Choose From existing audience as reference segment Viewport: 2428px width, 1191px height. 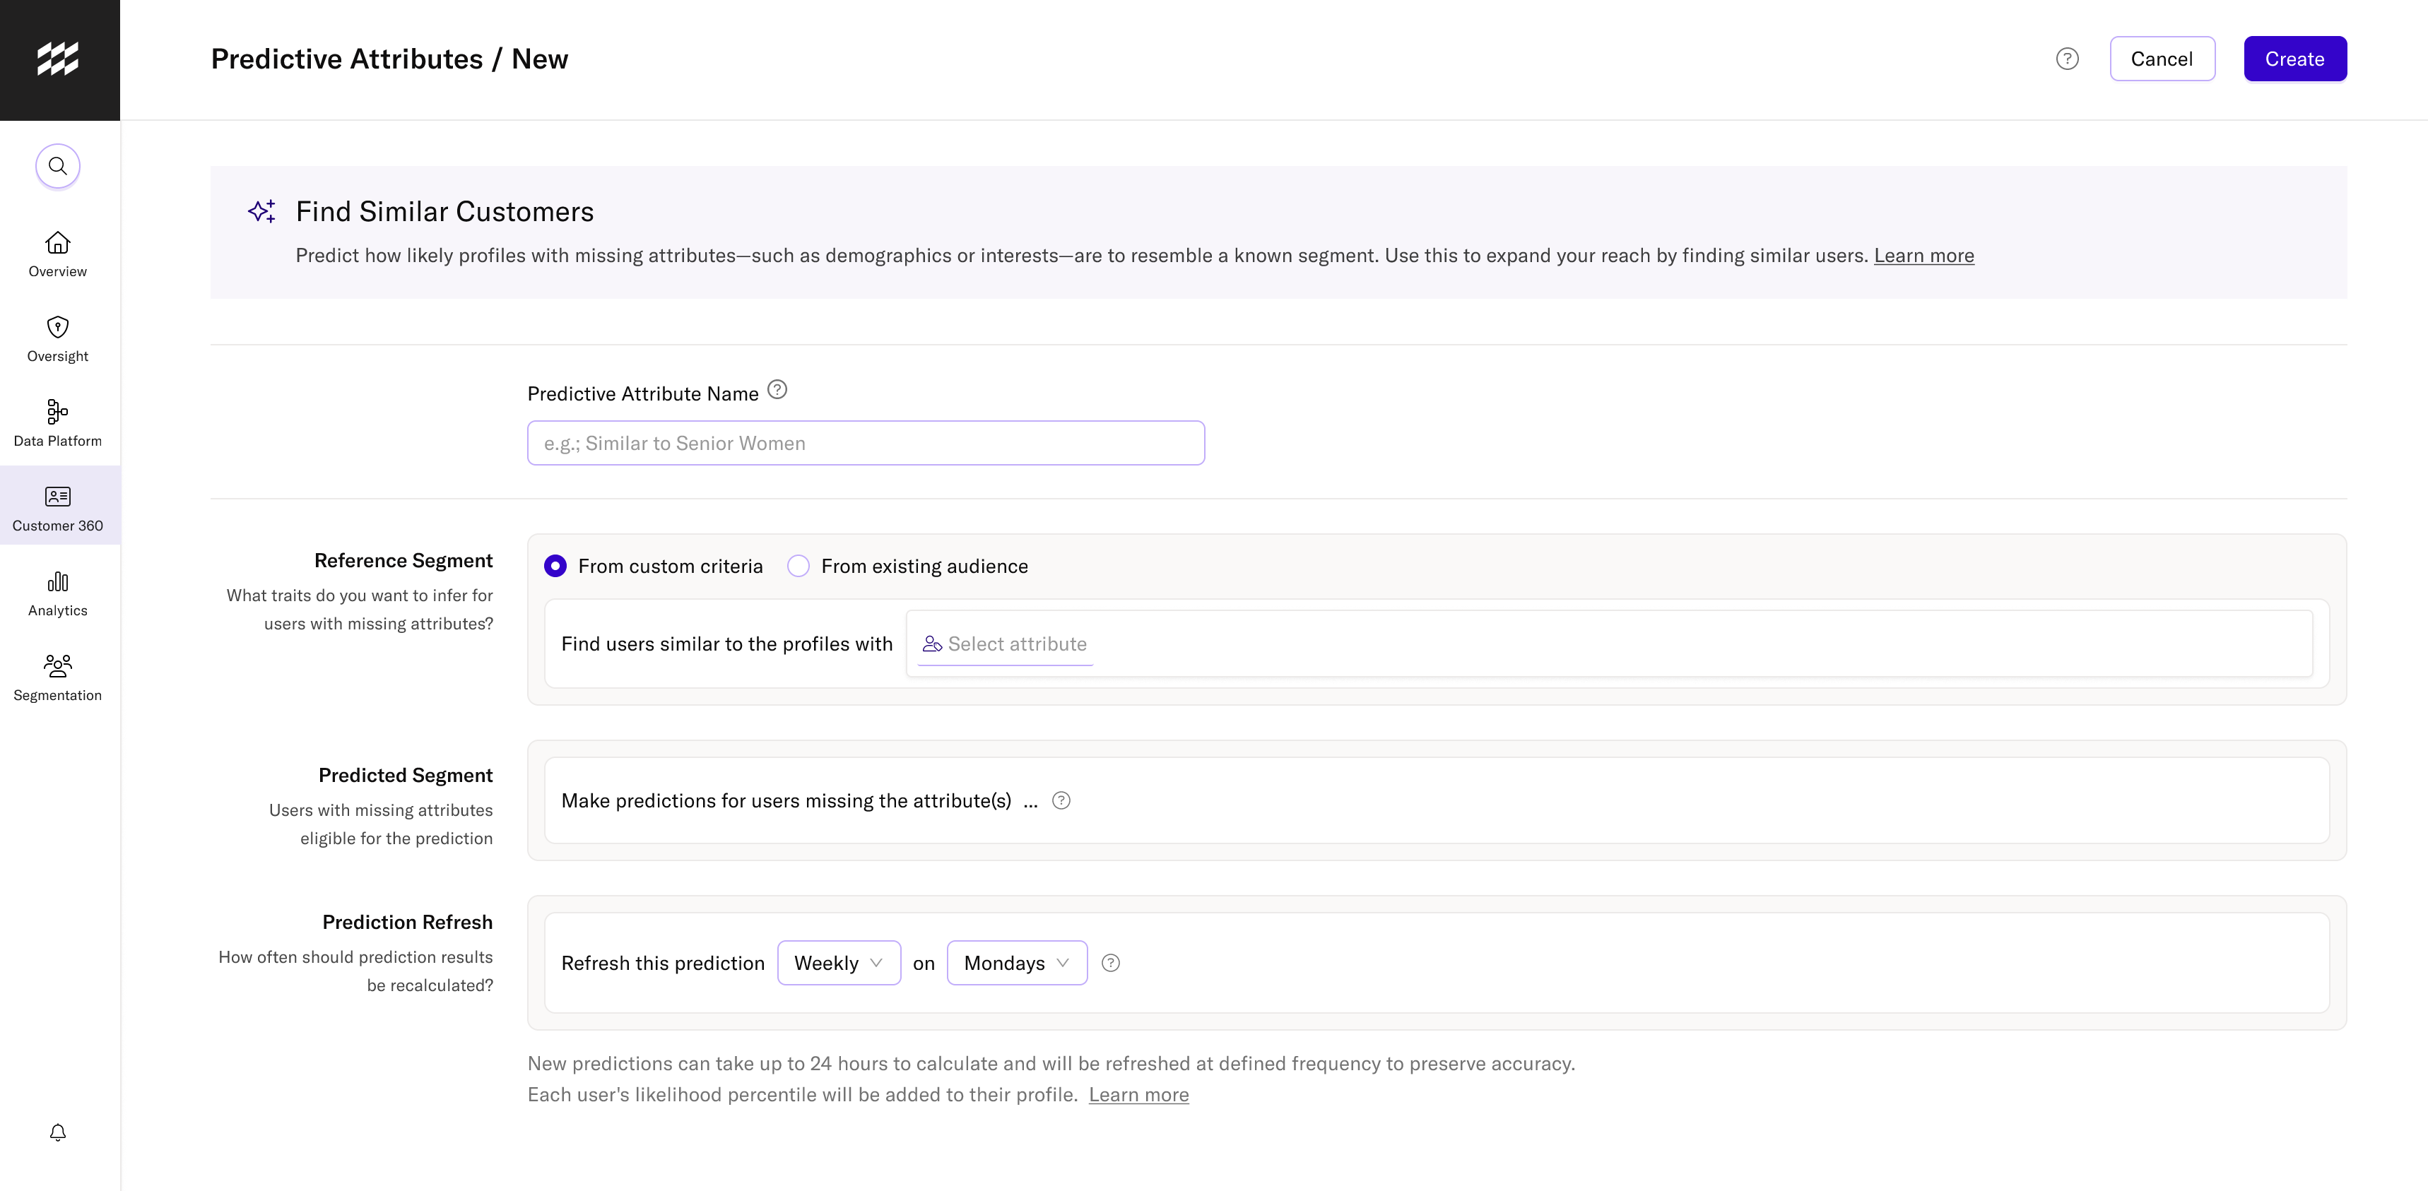click(798, 565)
